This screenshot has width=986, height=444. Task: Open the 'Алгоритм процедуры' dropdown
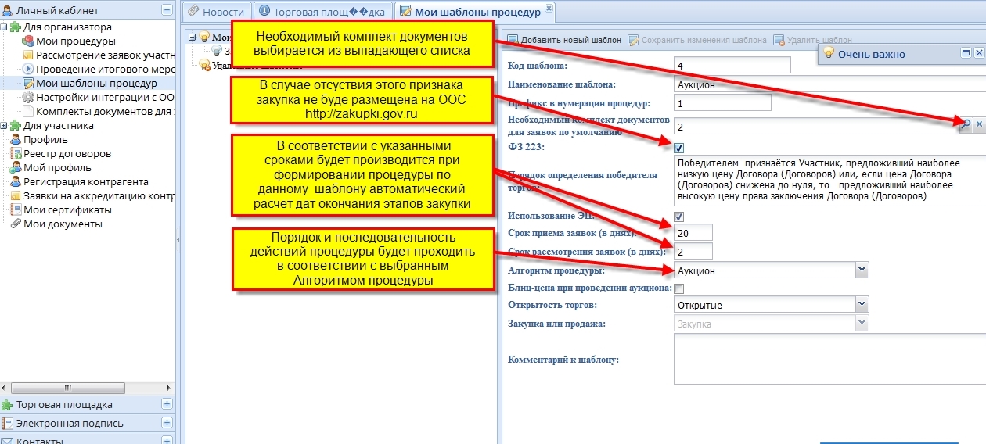pos(862,270)
